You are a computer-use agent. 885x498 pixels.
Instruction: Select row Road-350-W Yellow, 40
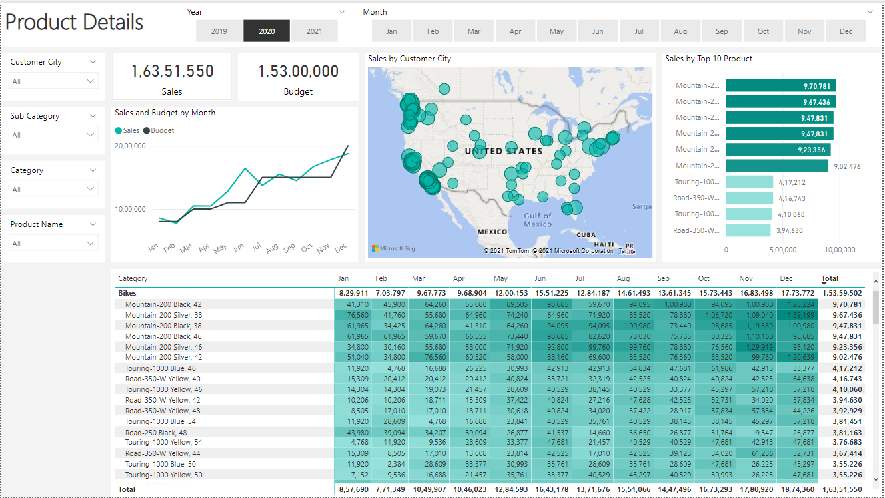coord(163,379)
